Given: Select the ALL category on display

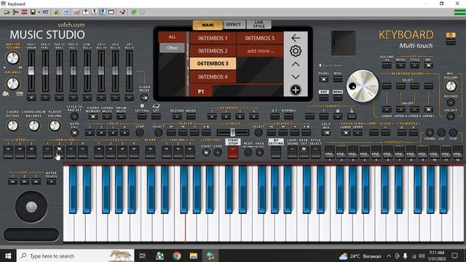Looking at the screenshot, I should tap(173, 37).
